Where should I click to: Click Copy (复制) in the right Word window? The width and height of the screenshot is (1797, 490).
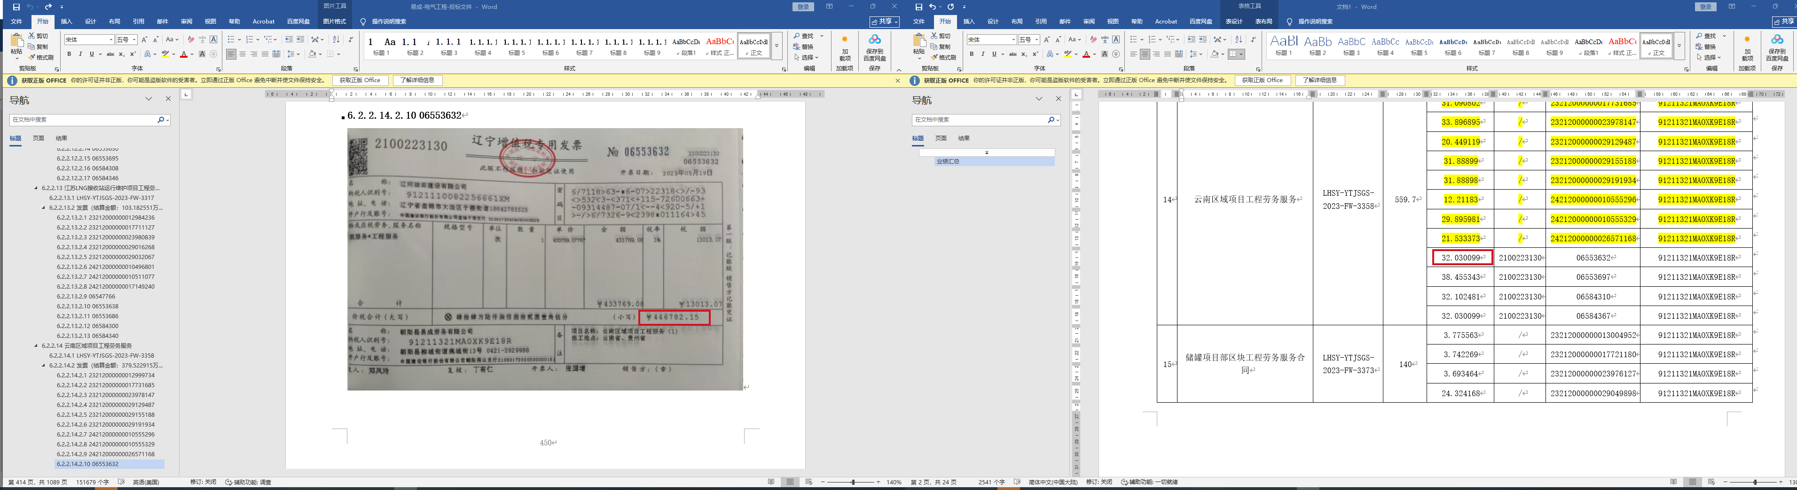coord(941,46)
